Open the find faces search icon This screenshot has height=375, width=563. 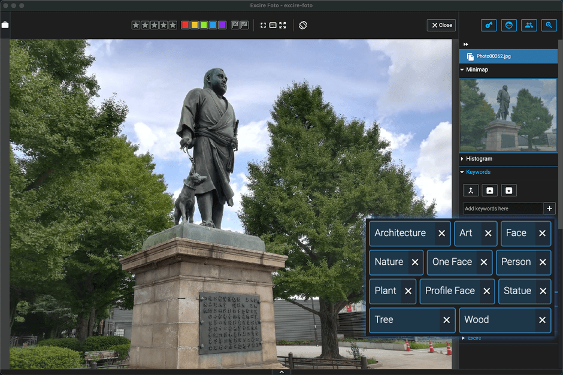click(508, 25)
